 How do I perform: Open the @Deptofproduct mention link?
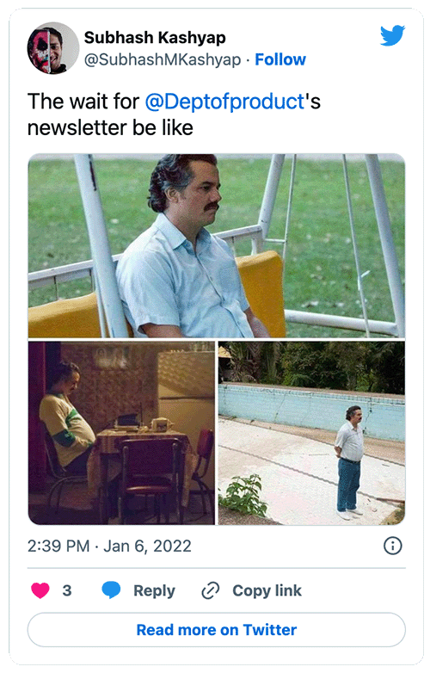tap(224, 102)
